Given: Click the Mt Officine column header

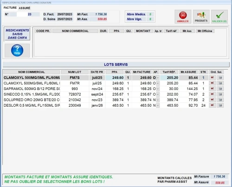Looking at the screenshot, I should (x=205, y=31).
